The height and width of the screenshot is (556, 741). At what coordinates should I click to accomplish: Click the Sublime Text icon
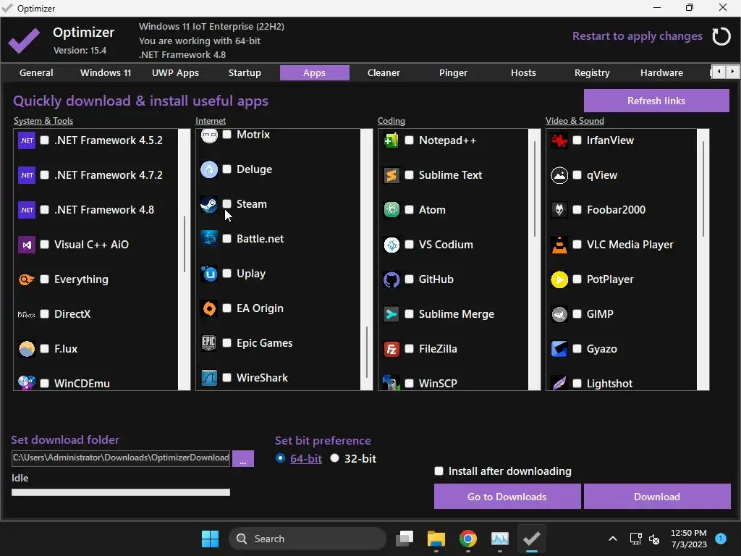[x=391, y=175]
